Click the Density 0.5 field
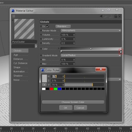The image size is (132, 132). [x=67, y=43]
